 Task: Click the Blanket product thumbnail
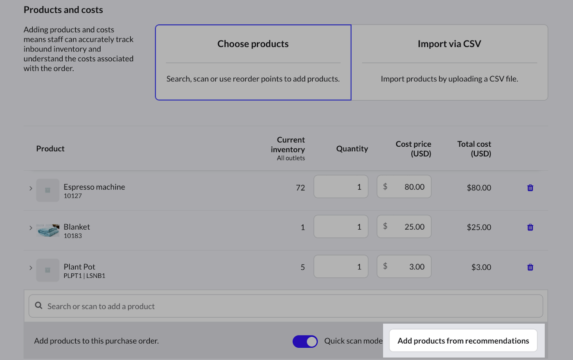(x=47, y=230)
